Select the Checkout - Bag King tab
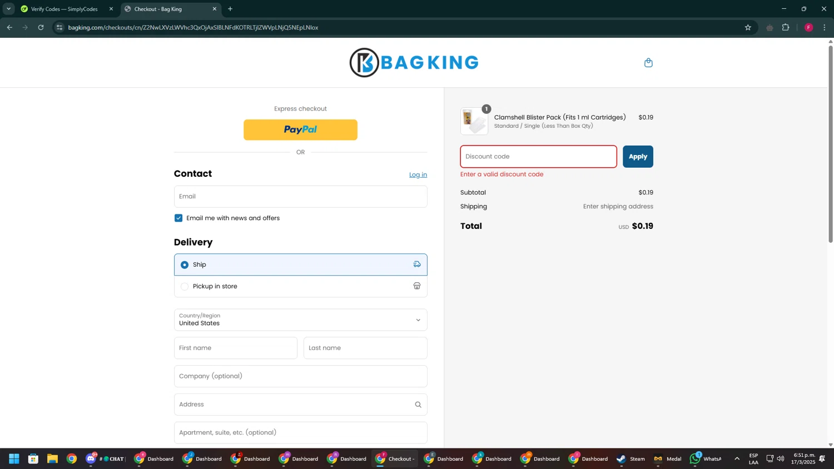This screenshot has width=834, height=469. (170, 9)
